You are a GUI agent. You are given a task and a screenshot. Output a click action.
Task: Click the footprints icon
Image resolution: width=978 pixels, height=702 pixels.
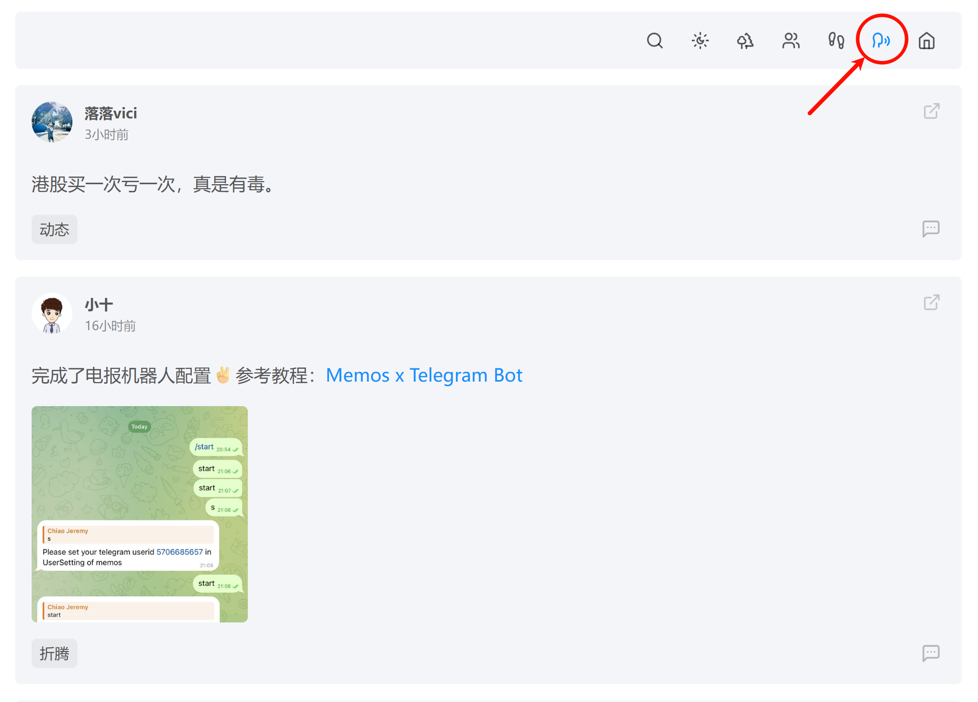pyautogui.click(x=836, y=40)
